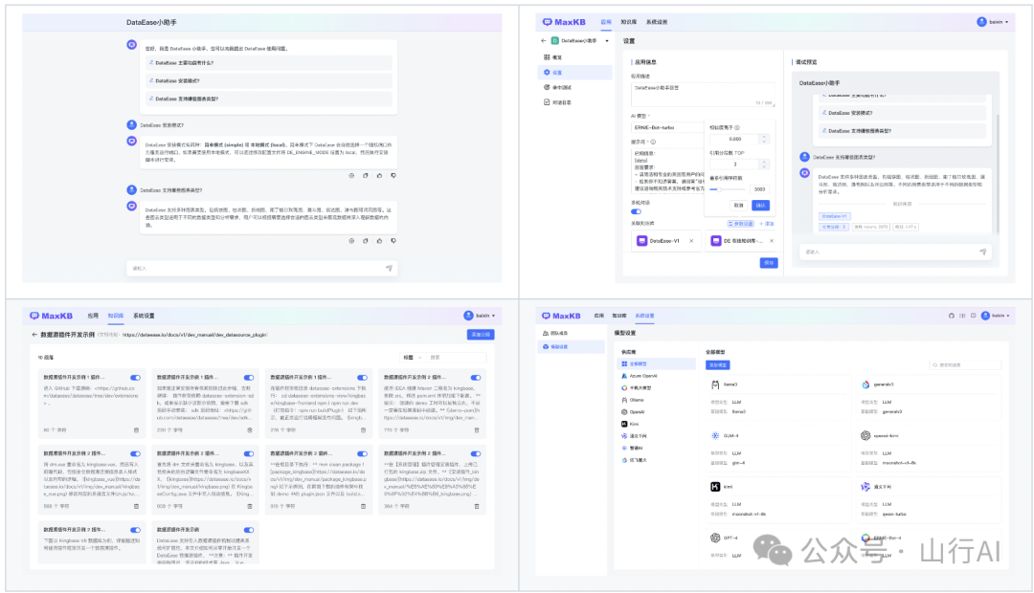1034x593 pixels.
Task: Click the back arrow beside 数据源插件开发示例 title
Action: 34,335
